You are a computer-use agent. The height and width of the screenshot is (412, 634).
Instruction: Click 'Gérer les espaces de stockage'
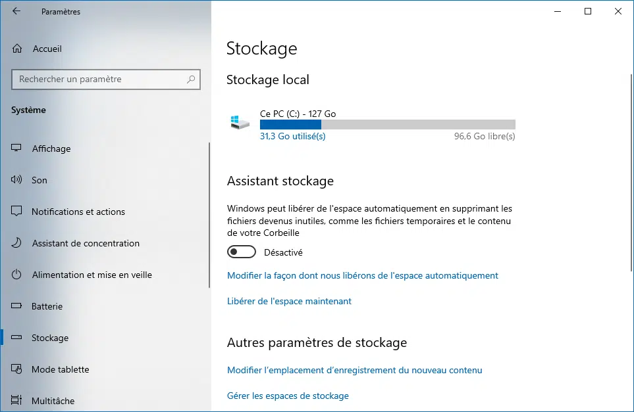(x=288, y=396)
